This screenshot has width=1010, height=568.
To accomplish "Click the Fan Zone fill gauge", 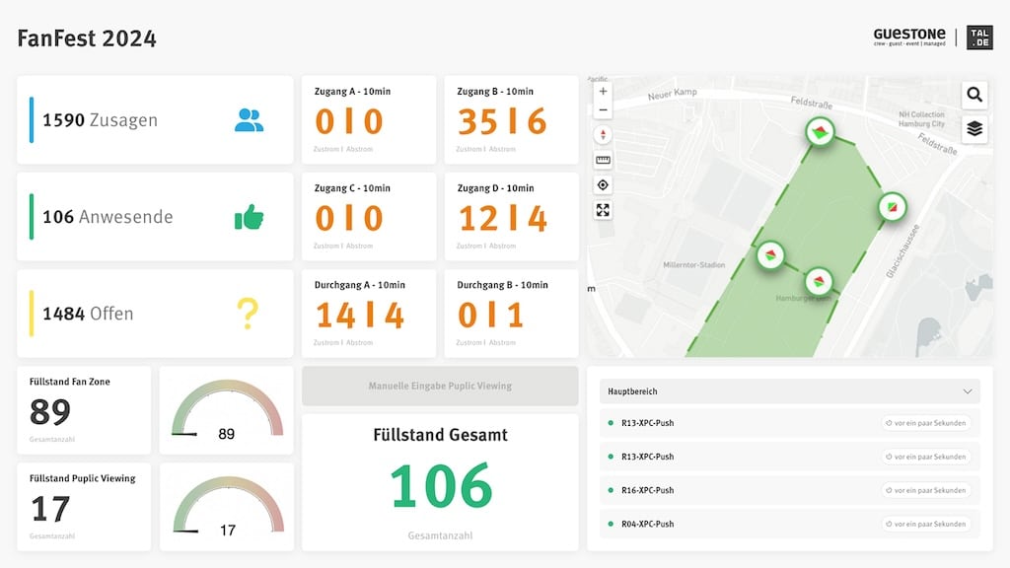I will coord(227,411).
